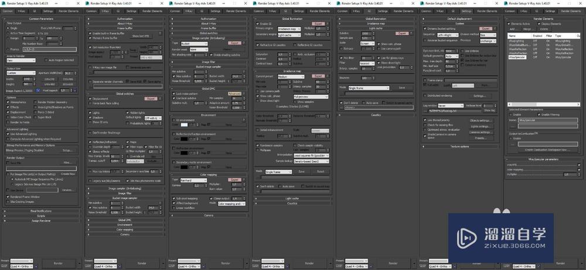This screenshot has height=270, width=586.
Task: Increase the Aperture Width spinner arrows
Action: (75, 73)
